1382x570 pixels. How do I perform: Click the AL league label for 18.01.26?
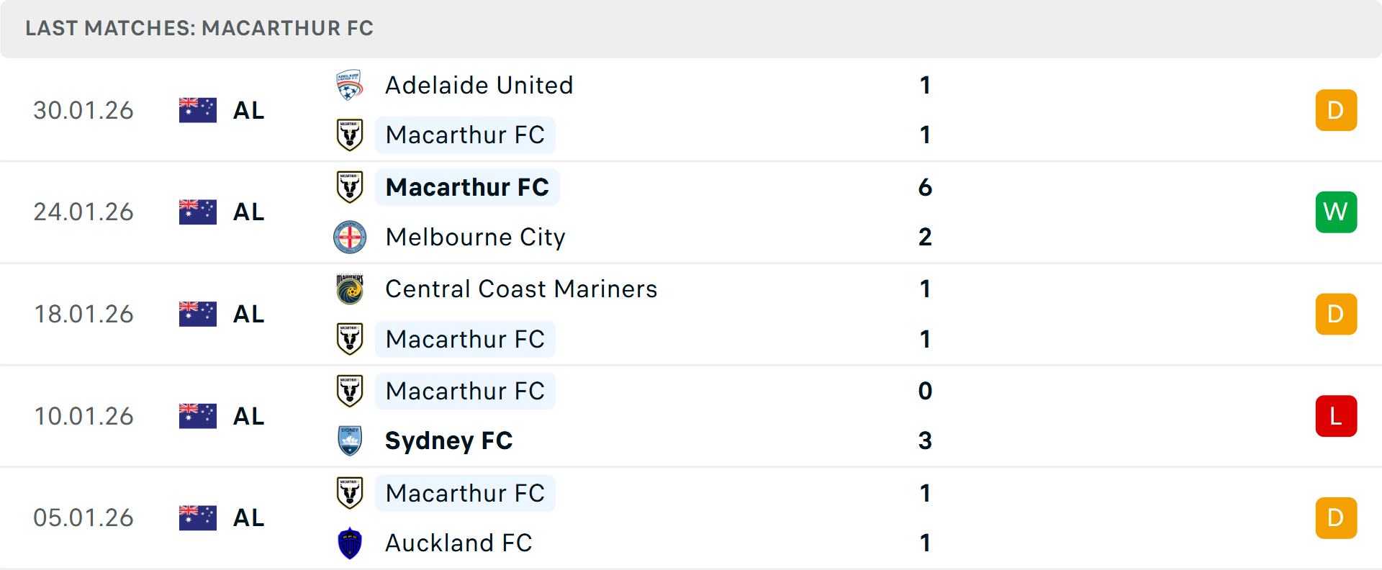coord(248,314)
